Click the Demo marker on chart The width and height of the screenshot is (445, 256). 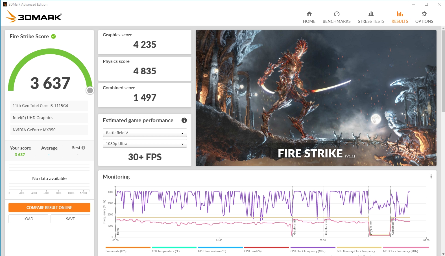pos(118,231)
